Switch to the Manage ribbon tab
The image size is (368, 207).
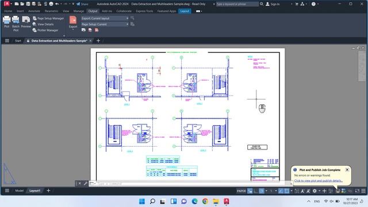[x=79, y=11]
